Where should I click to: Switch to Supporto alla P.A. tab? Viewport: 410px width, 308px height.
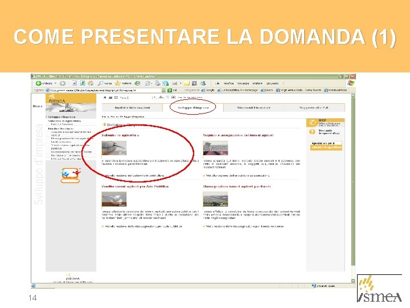314,108
